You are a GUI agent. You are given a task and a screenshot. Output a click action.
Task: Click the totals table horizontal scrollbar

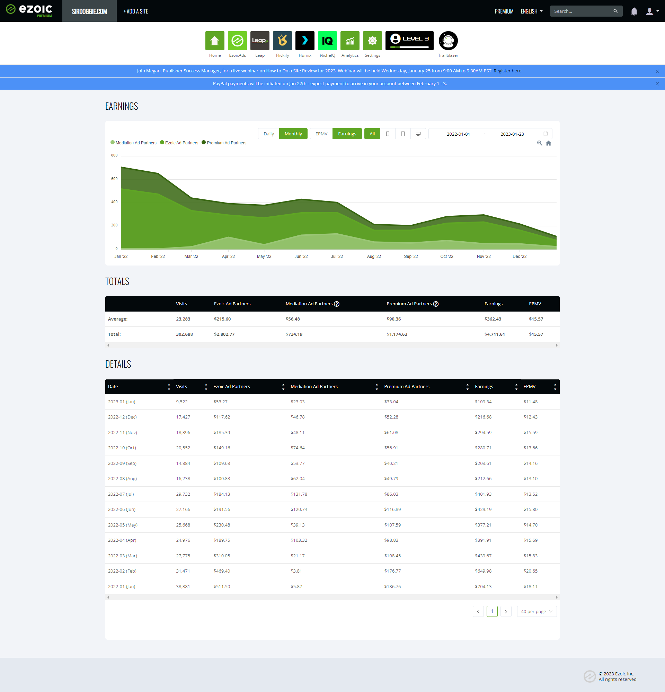coord(332,345)
